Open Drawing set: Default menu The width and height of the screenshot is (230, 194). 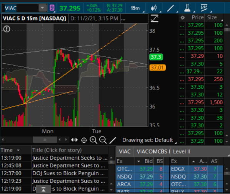click(x=148, y=140)
